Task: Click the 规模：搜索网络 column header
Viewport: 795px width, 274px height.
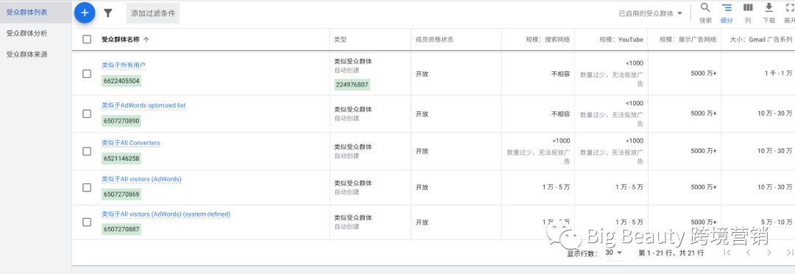Action: coord(548,40)
